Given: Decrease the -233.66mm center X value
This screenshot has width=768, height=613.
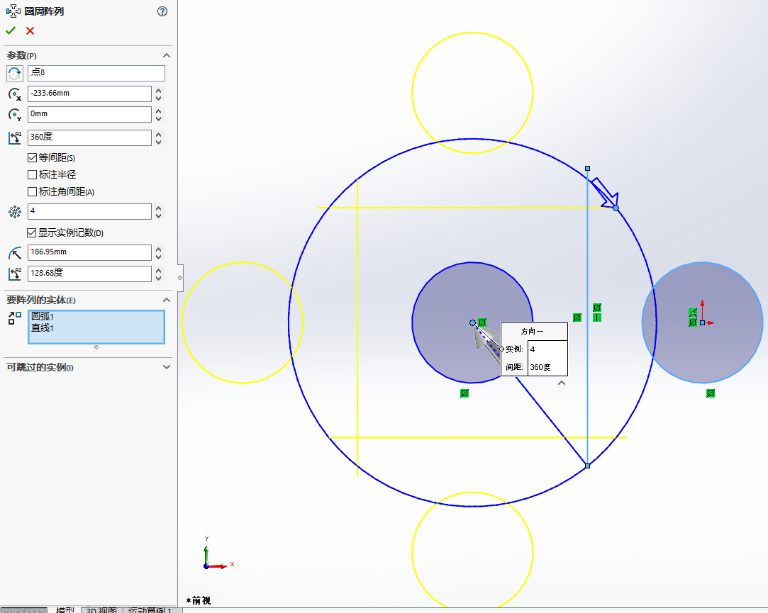Looking at the screenshot, I should tap(159, 98).
